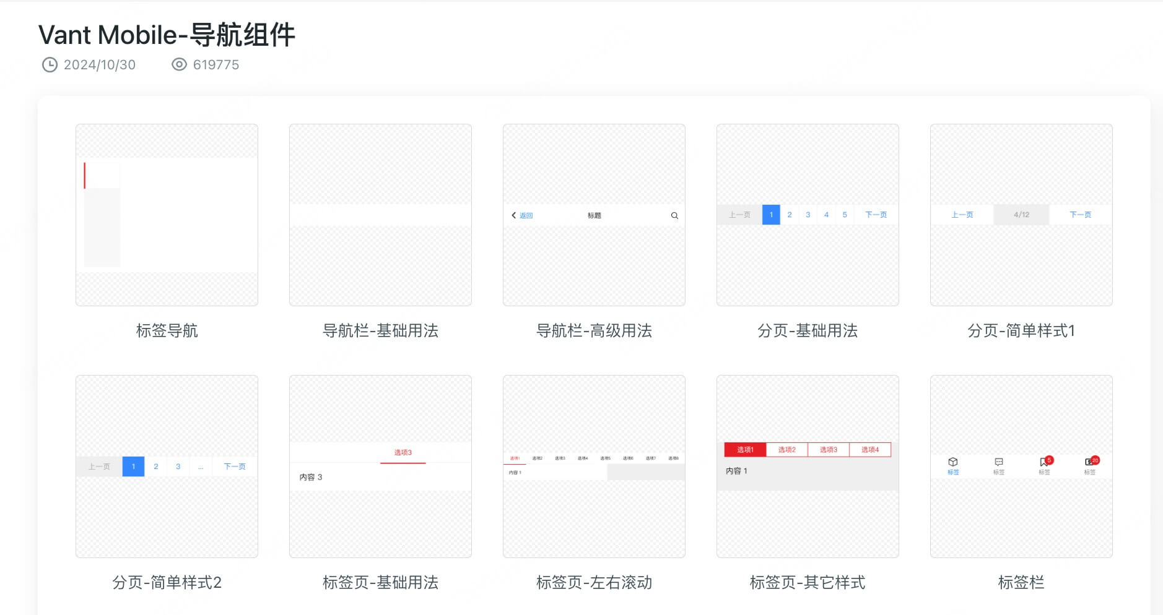
Task: Click the page title Vant Mobile-导航组件
Action: [167, 35]
